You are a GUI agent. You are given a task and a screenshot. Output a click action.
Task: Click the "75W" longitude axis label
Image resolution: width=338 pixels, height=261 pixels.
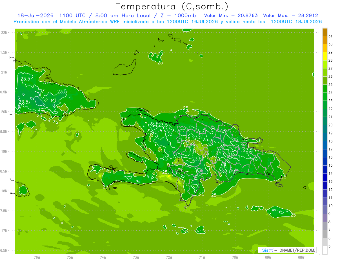coord(70,257)
